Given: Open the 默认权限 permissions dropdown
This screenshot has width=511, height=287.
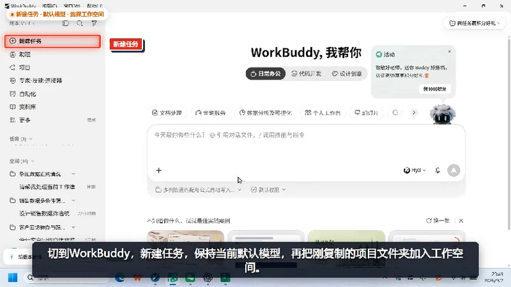Looking at the screenshot, I should [x=268, y=189].
